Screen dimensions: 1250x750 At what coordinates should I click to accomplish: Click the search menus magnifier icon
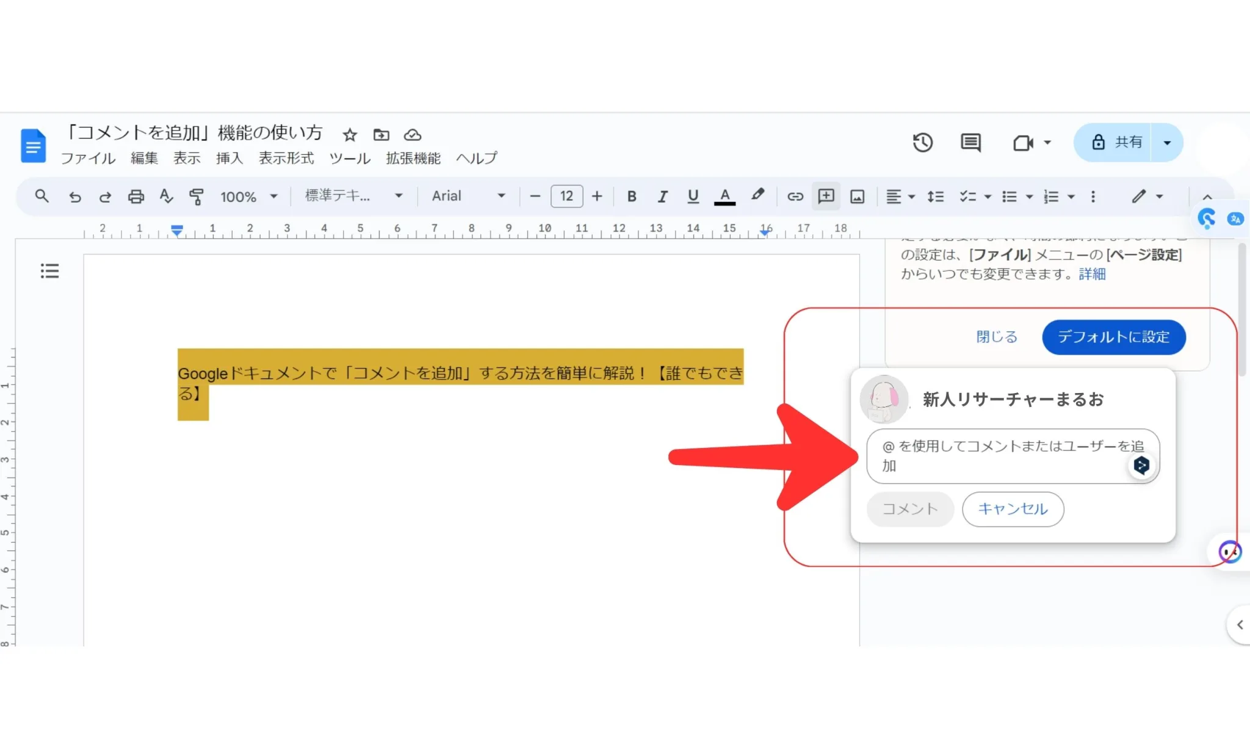(x=42, y=196)
